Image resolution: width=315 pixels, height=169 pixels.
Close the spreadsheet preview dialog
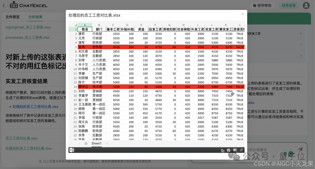coord(243,14)
